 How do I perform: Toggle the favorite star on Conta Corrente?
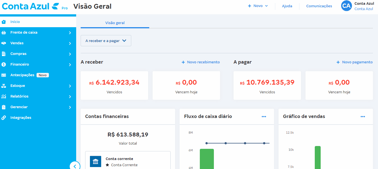pos(107,165)
